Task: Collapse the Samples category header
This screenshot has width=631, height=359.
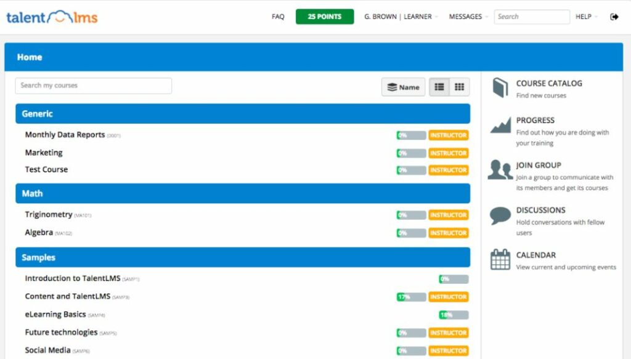Action: pyautogui.click(x=243, y=257)
